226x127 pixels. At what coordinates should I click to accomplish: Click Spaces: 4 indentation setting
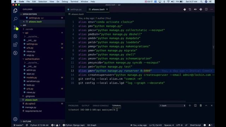click(169, 125)
